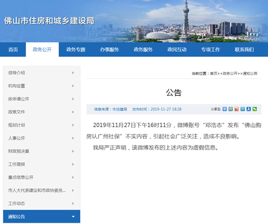Collapse 通知公告 dropdown arrow
This screenshot has height=224, width=268.
(73, 216)
